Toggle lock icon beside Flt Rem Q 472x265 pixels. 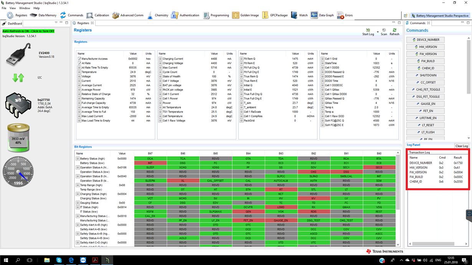242,59
